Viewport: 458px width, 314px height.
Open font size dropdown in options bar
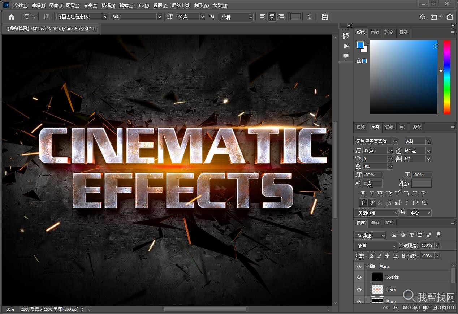202,17
